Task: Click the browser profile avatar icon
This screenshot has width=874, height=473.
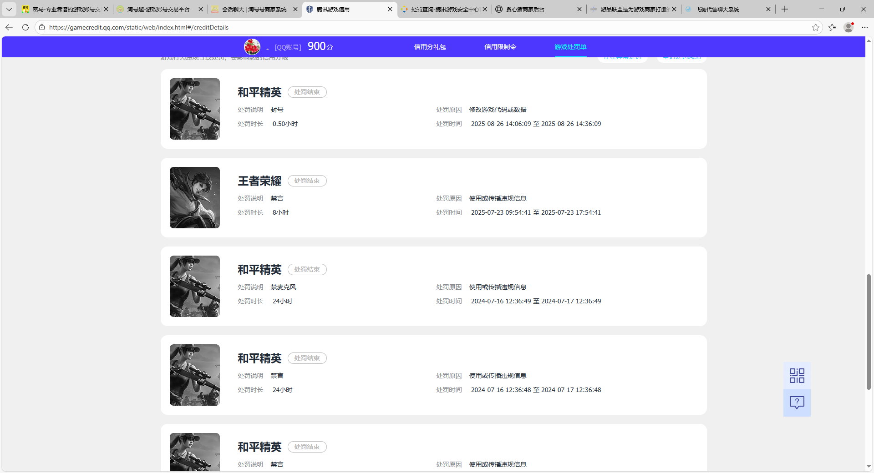Action: tap(849, 27)
